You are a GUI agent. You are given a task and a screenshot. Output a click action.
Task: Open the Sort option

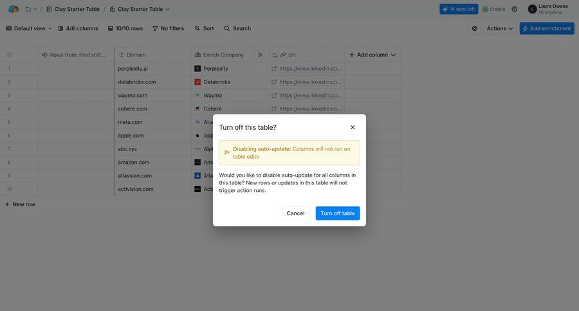pos(204,28)
